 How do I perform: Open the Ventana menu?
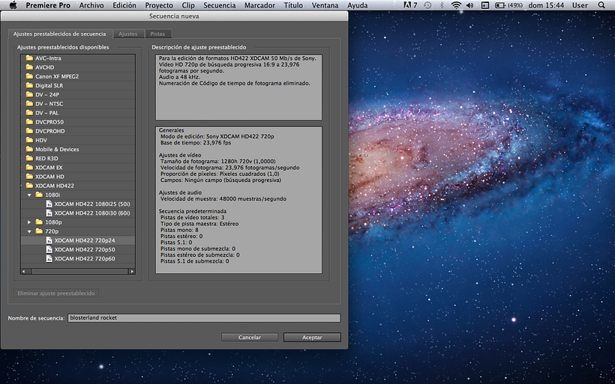point(325,5)
